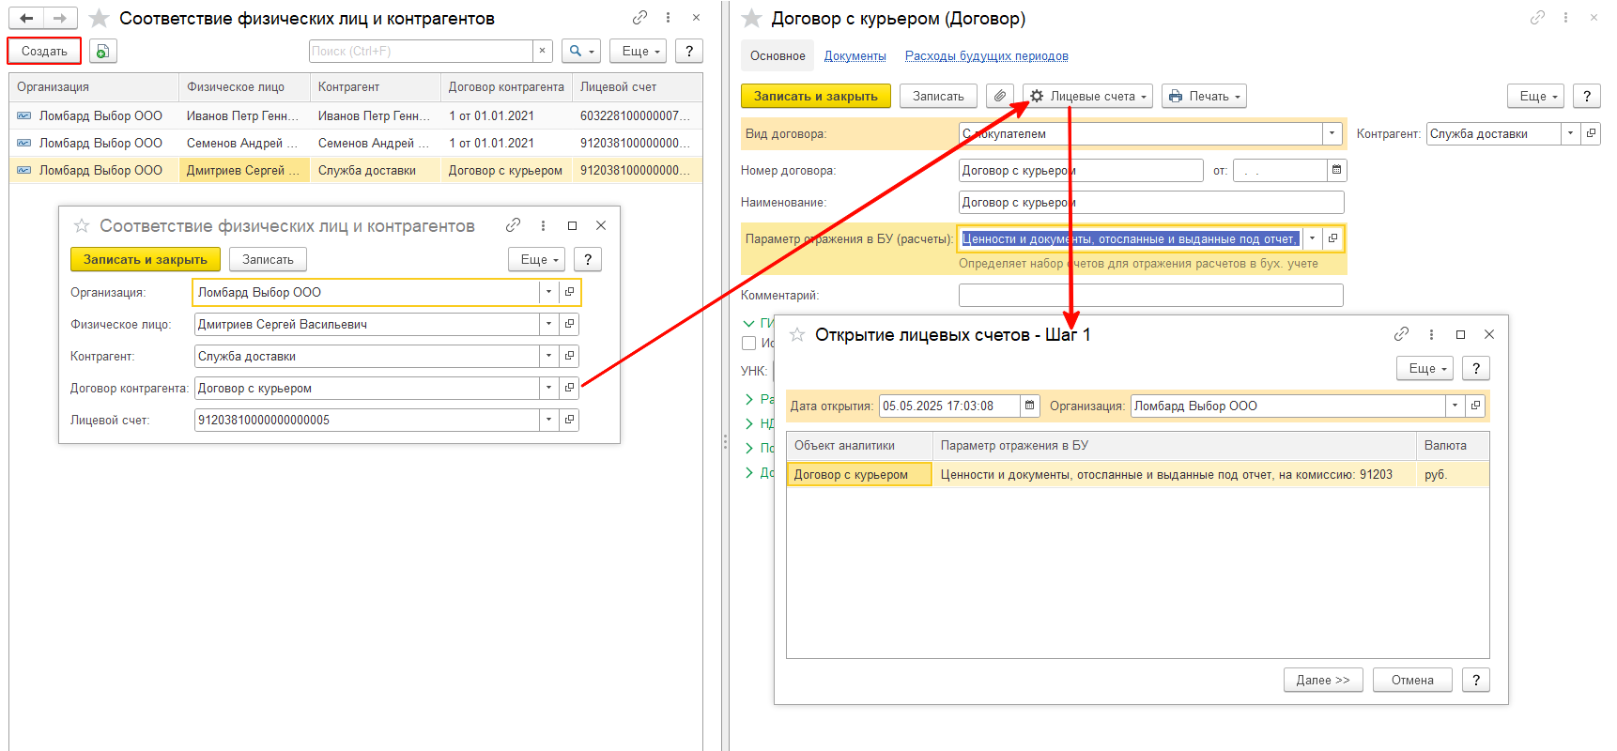Image resolution: width=1617 pixels, height=751 pixels.
Task: Expand Контрагент dropdown in the Соответствие dialog
Action: [x=548, y=356]
